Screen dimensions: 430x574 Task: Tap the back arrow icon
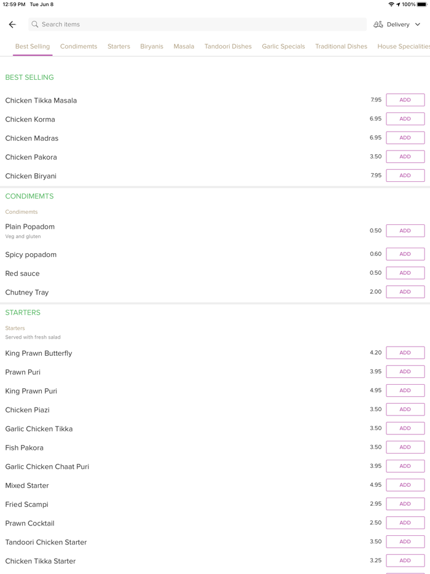(12, 25)
